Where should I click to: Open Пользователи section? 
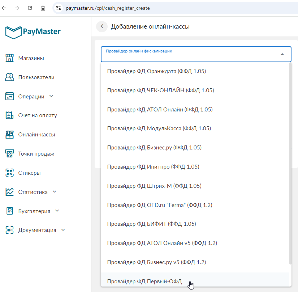[36, 77]
